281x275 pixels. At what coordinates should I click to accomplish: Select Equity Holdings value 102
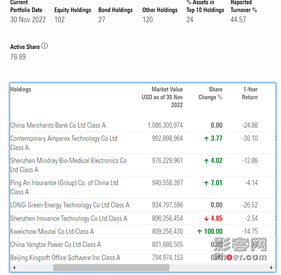[x=59, y=20]
